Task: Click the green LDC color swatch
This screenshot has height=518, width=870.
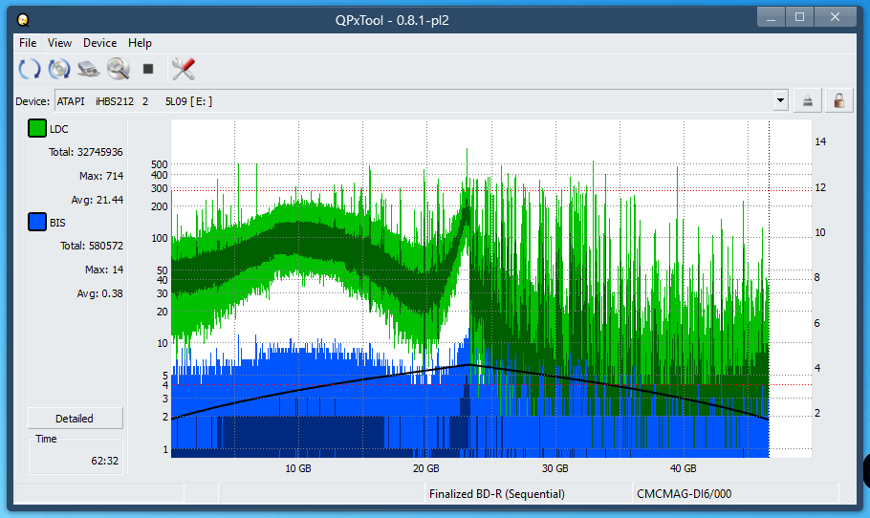Action: tap(36, 129)
